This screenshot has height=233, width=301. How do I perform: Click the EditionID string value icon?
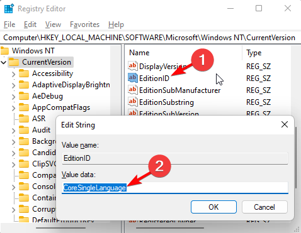pyautogui.click(x=133, y=78)
